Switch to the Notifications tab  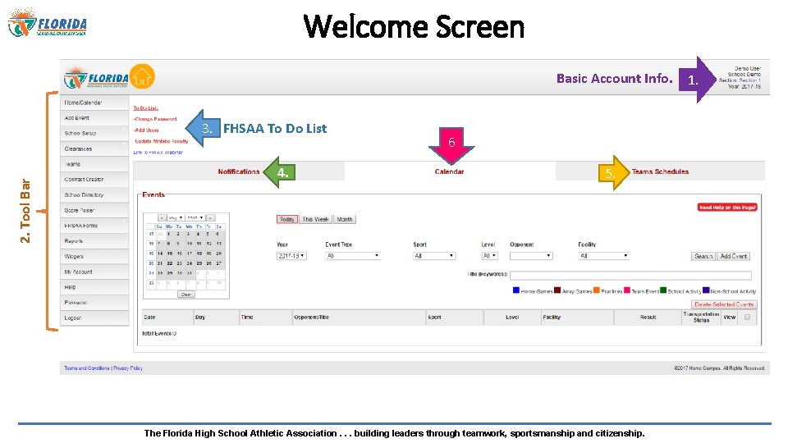[x=239, y=171]
